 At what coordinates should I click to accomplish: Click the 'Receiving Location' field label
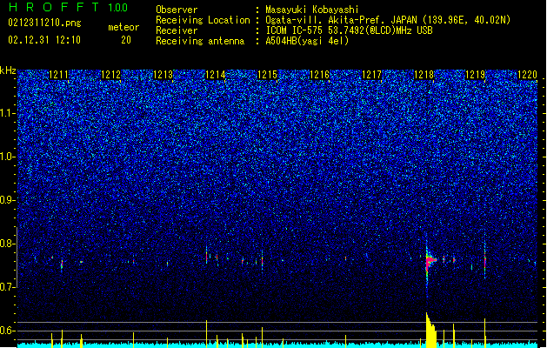pos(203,20)
